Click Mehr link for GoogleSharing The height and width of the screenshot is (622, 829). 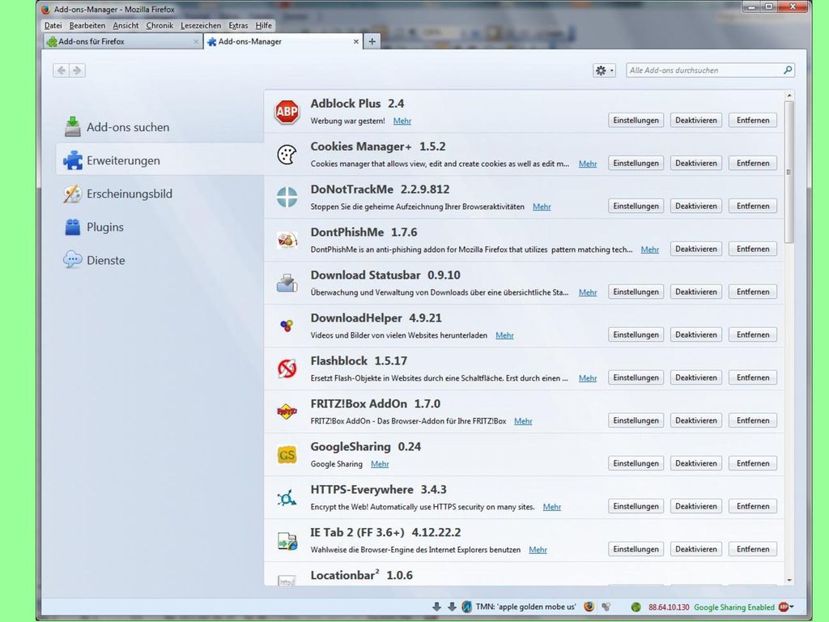coord(380,464)
